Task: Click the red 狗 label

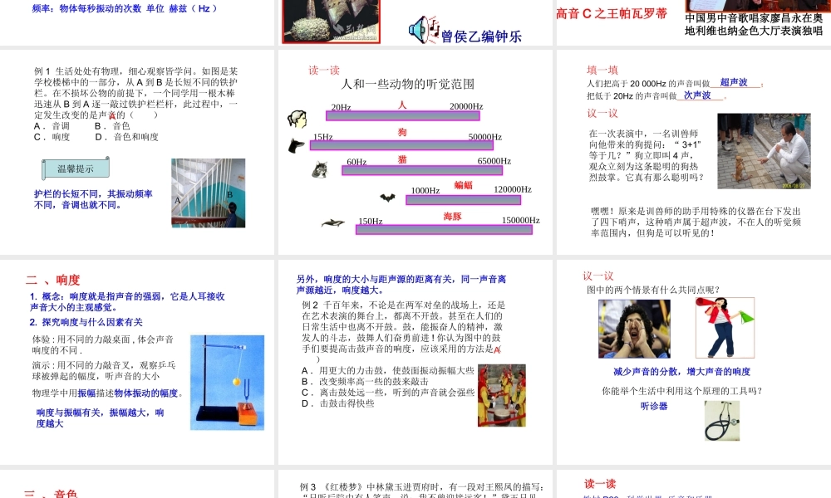Action: (x=402, y=132)
